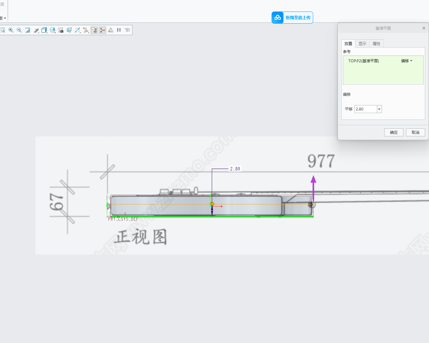Confirm with the 确定 button
The width and height of the screenshot is (429, 343).
pyautogui.click(x=394, y=133)
